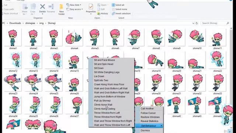Navigate to Downloads in breadcrumb
Screen dimensions: 236x133
15,23
